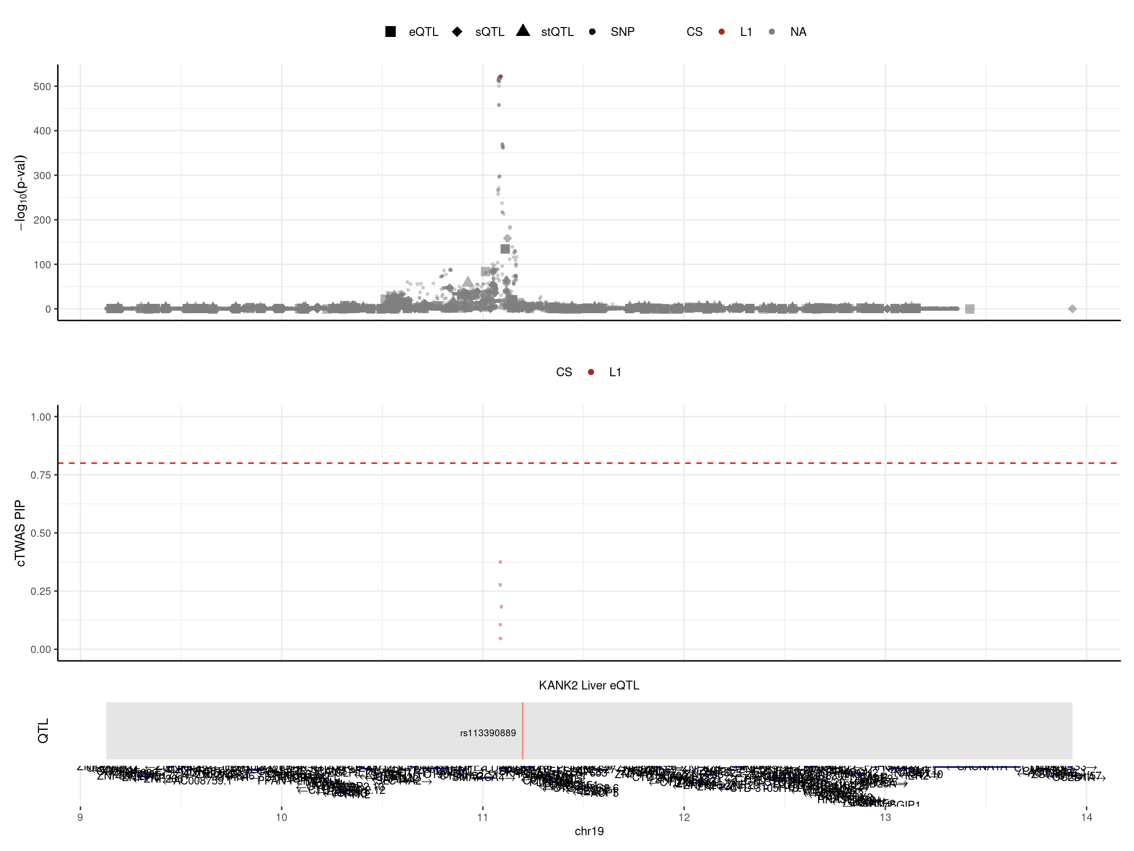Click the chr19 x-axis label

coord(589,831)
